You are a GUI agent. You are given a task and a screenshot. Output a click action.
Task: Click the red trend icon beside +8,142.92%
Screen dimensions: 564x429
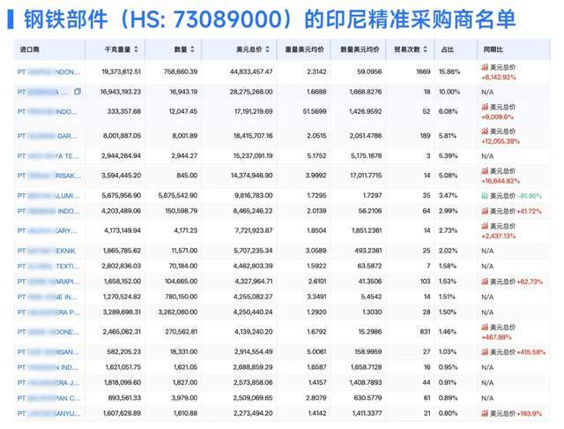point(485,67)
